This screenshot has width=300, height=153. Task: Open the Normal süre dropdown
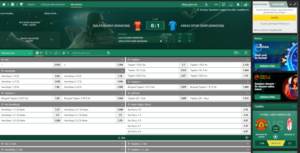pos(16,53)
